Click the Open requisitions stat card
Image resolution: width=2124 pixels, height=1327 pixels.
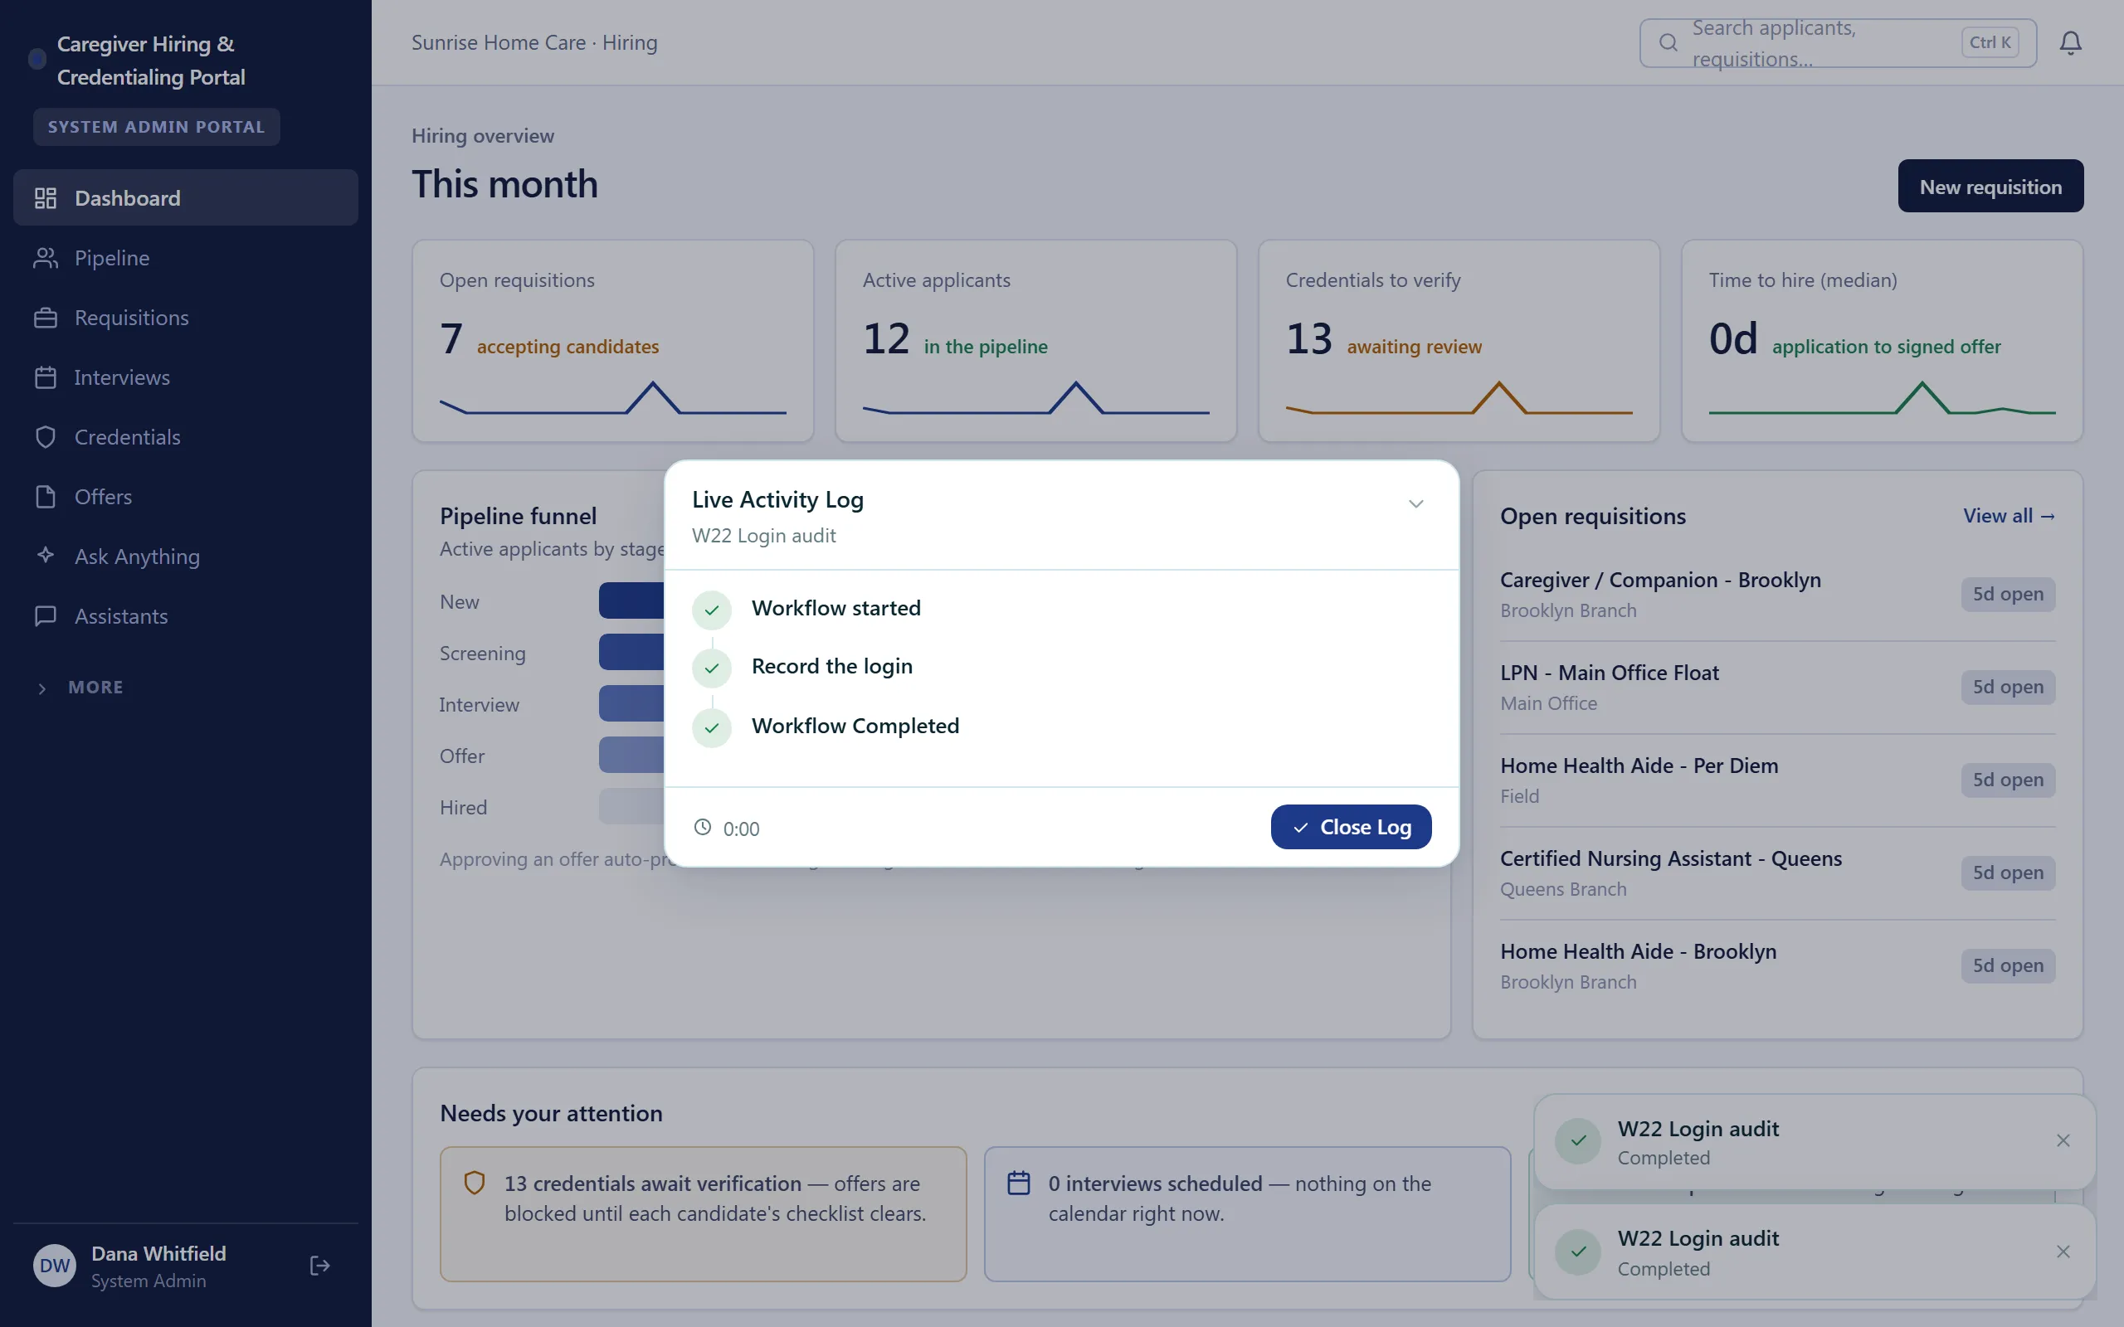coord(612,342)
